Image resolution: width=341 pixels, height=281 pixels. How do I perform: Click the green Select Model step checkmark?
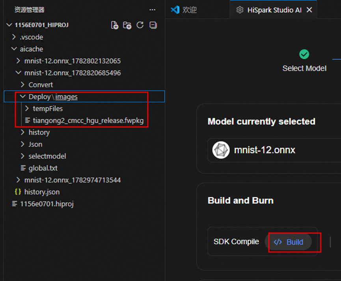click(304, 54)
